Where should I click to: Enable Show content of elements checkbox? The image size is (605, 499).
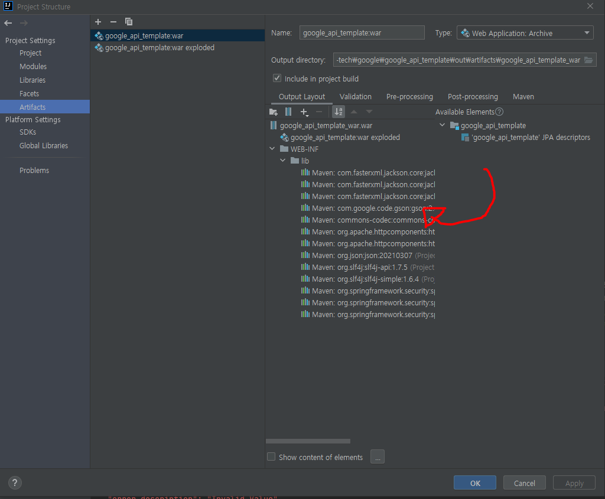coord(271,456)
